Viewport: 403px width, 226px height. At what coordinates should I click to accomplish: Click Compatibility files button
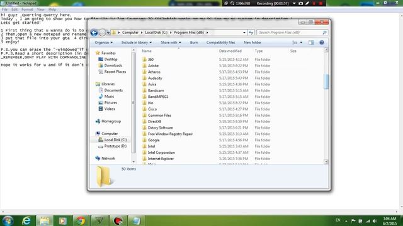[x=220, y=43]
